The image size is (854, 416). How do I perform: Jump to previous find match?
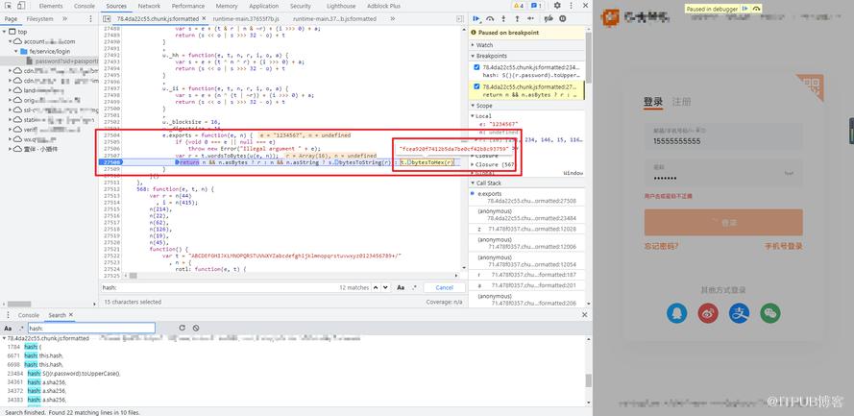click(x=376, y=287)
